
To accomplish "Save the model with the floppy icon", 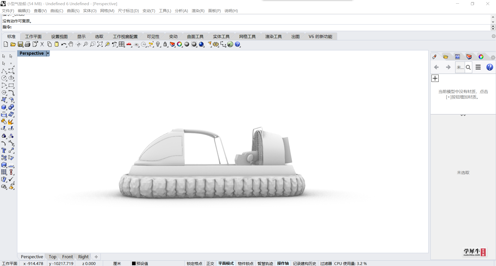I will click(x=20, y=44).
